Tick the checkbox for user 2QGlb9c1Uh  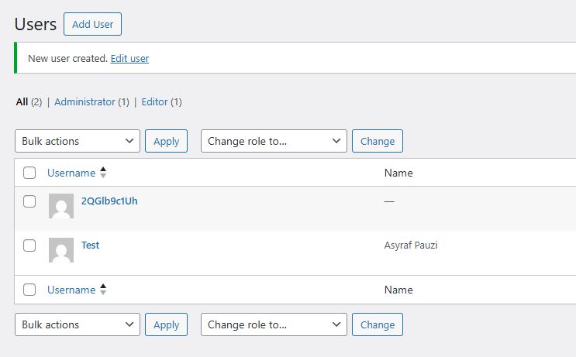point(29,201)
